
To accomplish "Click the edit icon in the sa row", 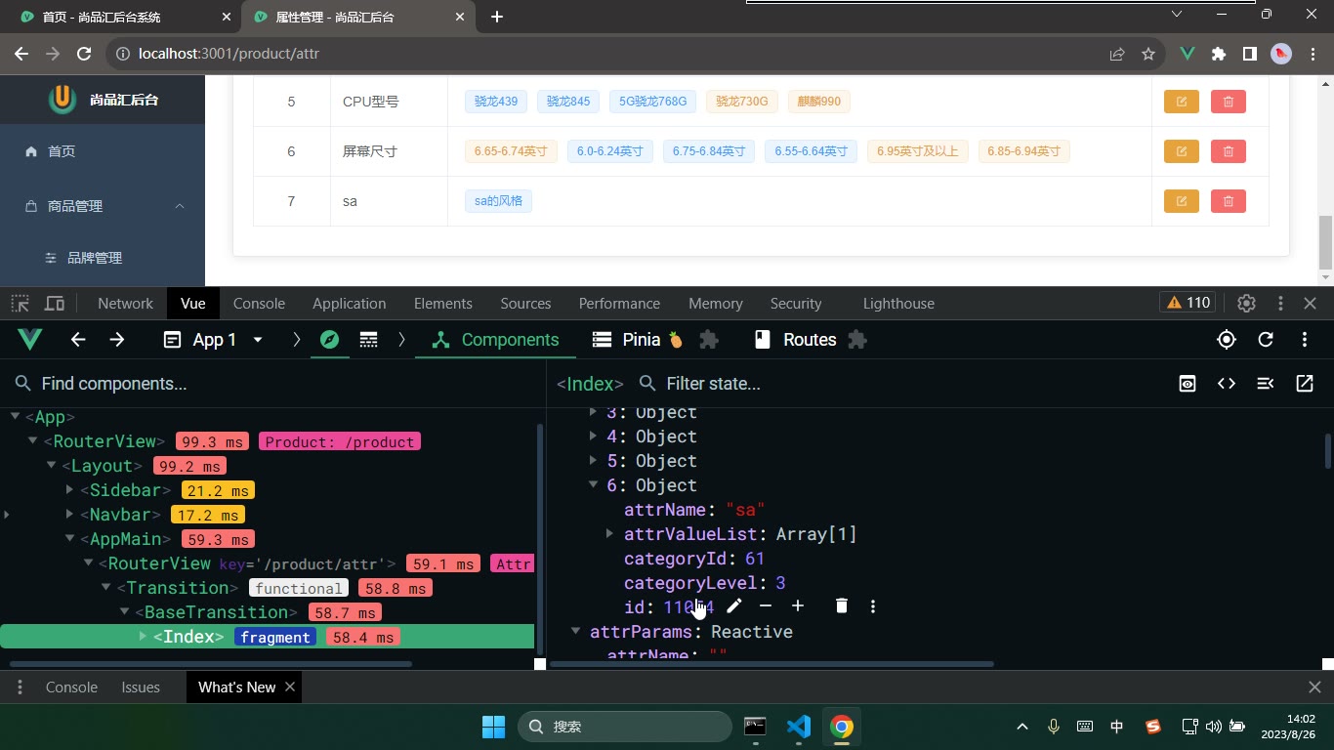I will click(1181, 201).
